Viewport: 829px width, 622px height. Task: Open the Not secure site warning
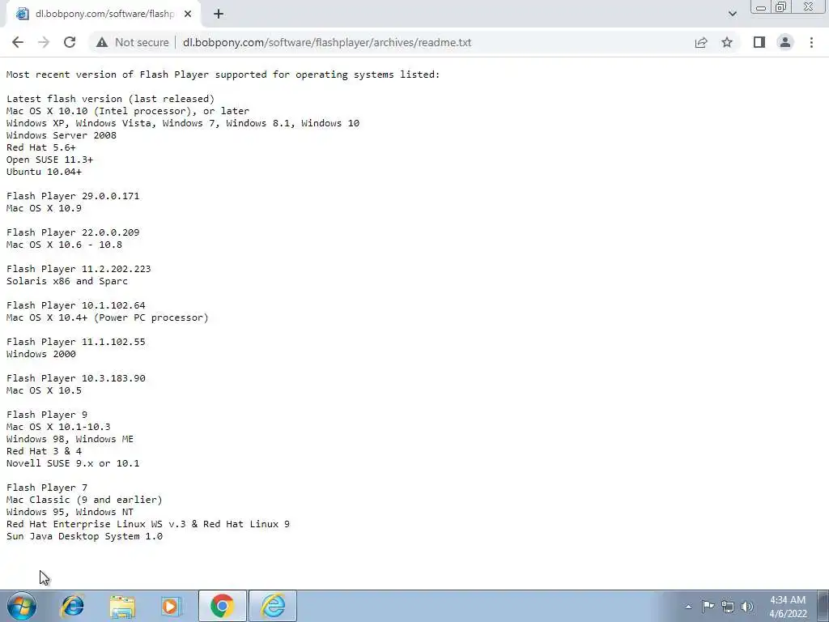pos(132,42)
